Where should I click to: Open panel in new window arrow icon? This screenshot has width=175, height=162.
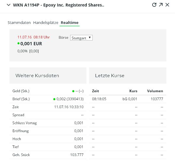tap(161, 5)
